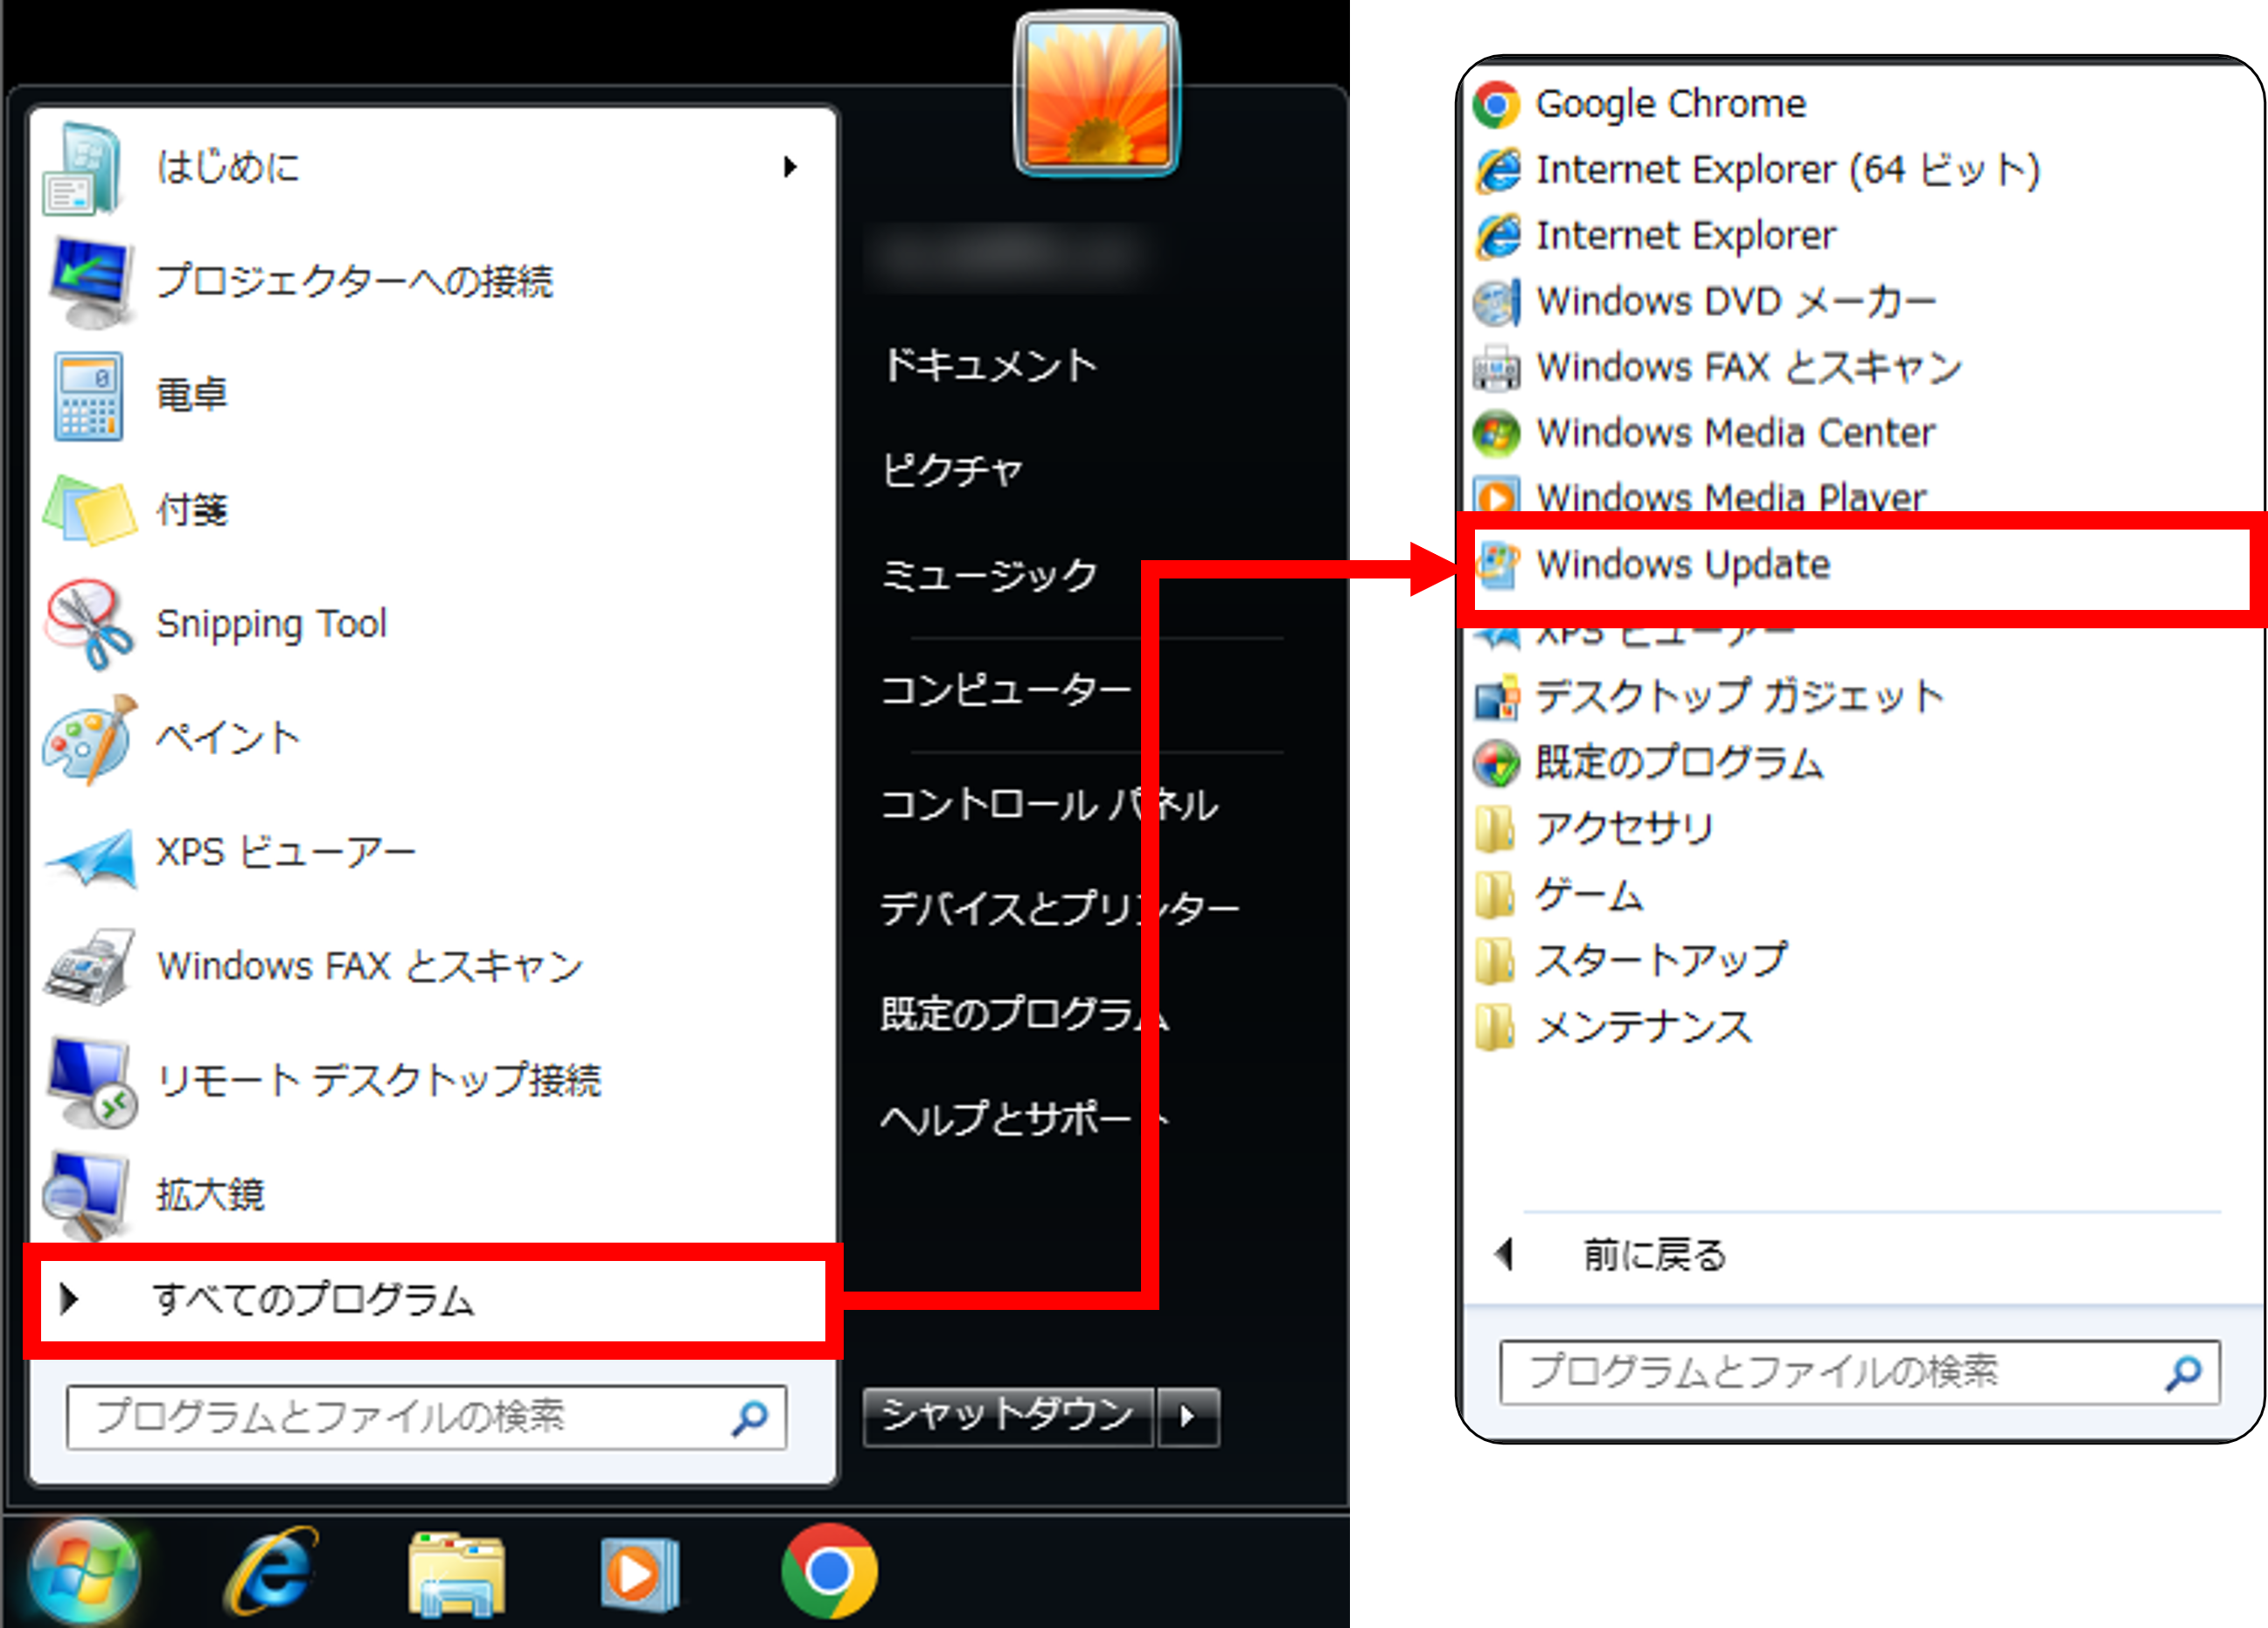Open the file explorer folder on taskbar

click(456, 1573)
